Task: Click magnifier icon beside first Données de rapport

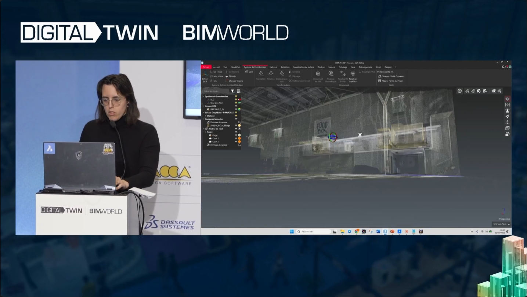Action: coord(239,122)
